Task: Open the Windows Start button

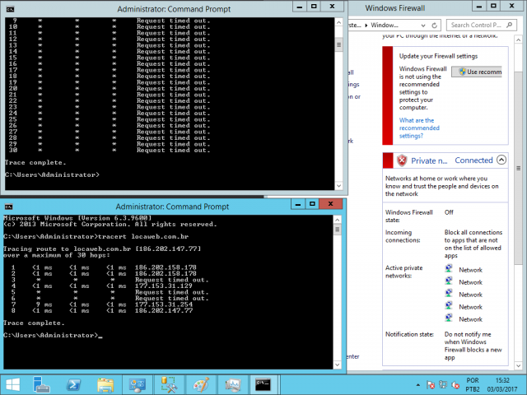Action: [x=13, y=385]
